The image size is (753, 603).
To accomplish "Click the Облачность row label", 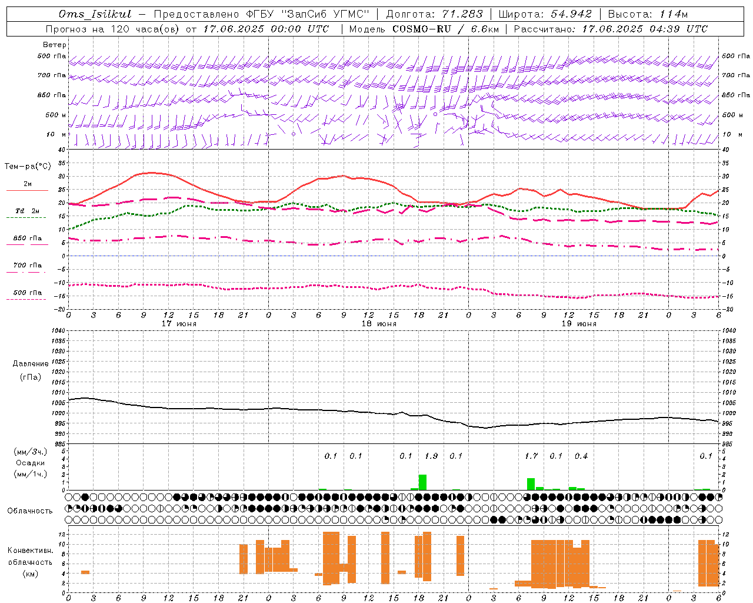I will (30, 511).
